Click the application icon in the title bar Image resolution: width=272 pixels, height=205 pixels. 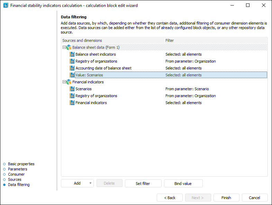[x=6, y=6]
